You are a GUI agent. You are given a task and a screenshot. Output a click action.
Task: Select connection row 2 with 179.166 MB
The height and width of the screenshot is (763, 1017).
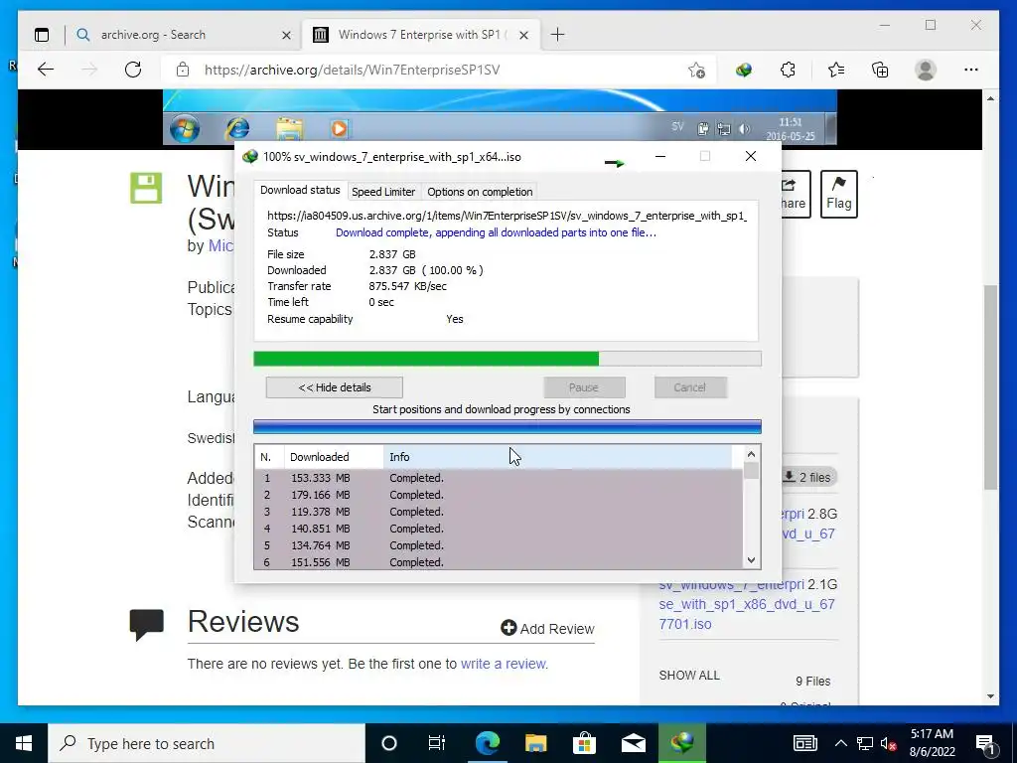(499, 495)
